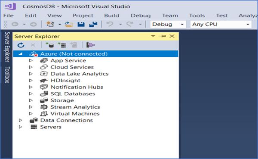The width and height of the screenshot is (258, 159).
Task: Open the Tools menu
Action: coord(197,16)
